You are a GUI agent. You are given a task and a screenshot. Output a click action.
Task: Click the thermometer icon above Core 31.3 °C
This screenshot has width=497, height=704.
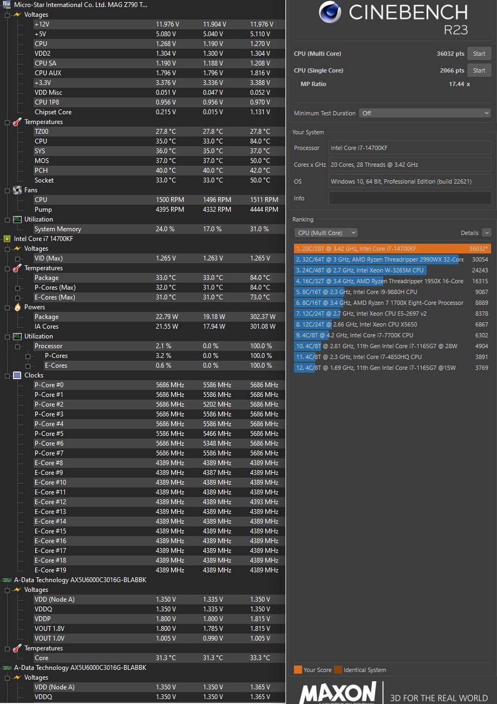(17, 648)
